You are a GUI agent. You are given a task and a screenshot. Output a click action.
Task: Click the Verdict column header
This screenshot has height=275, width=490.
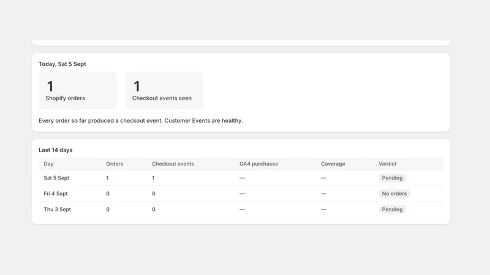click(388, 164)
